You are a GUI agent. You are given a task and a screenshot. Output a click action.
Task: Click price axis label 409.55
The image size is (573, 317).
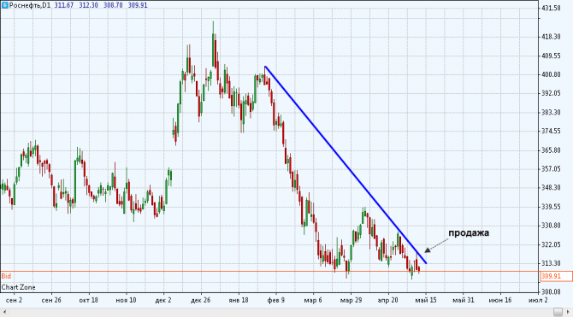[551, 56]
